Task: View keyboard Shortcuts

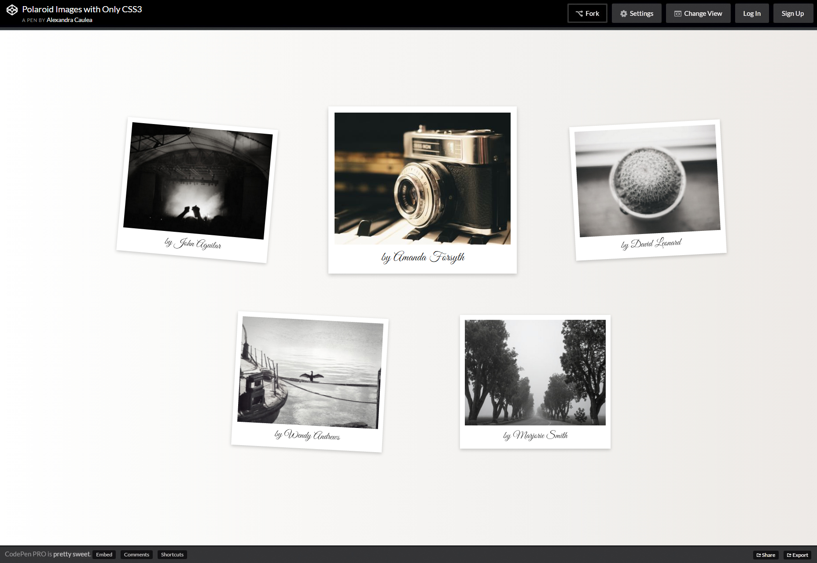Action: pos(172,555)
